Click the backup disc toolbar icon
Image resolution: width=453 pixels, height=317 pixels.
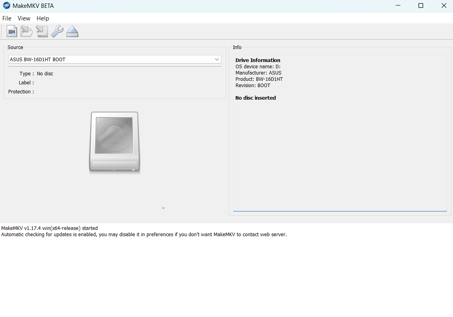[42, 31]
